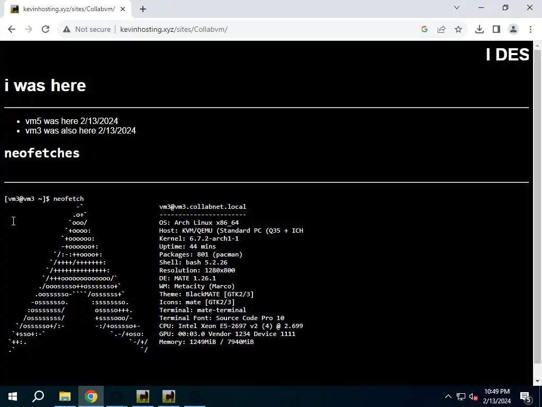Image resolution: width=542 pixels, height=407 pixels.
Task: Click the "Resolution: 1280x800" line
Action: pos(197,270)
